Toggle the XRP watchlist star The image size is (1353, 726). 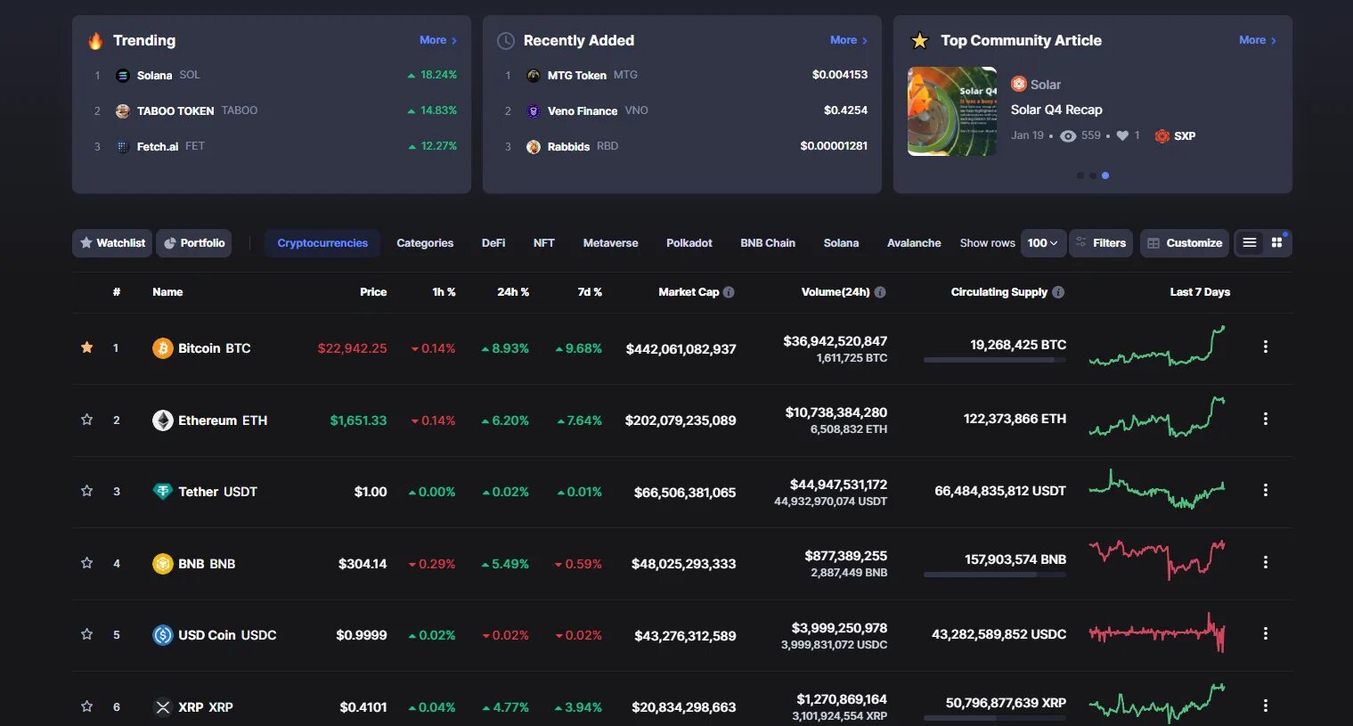point(86,706)
